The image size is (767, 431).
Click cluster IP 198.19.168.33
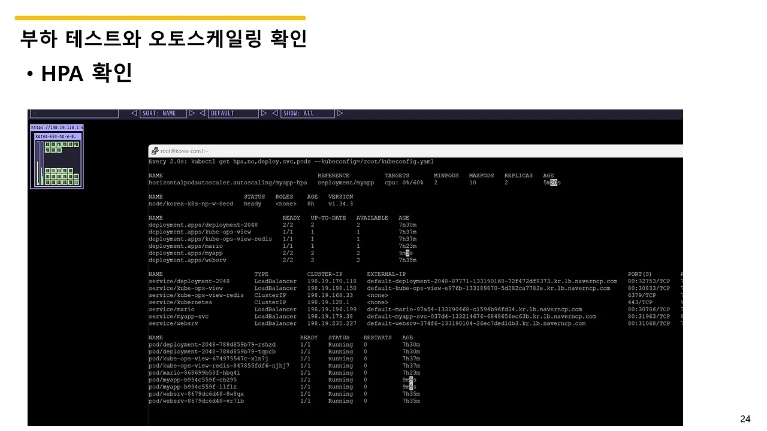coord(330,295)
